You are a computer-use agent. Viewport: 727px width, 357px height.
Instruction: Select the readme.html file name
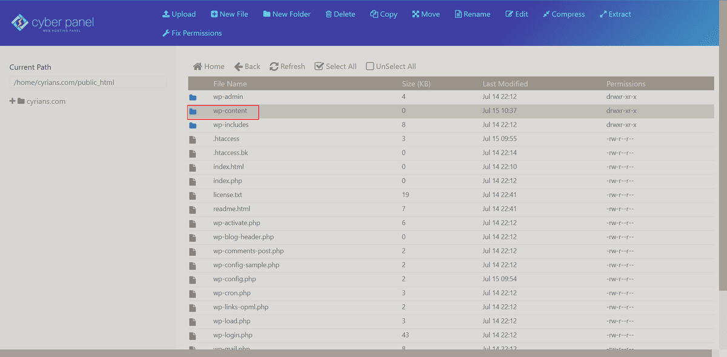click(232, 209)
